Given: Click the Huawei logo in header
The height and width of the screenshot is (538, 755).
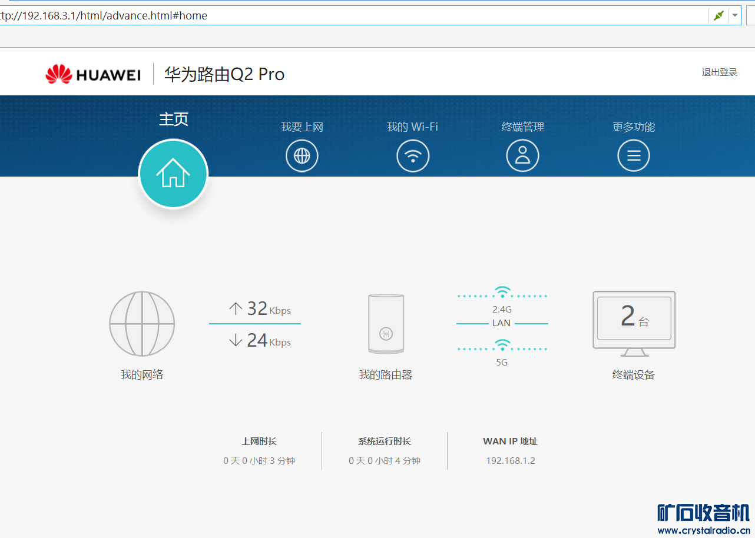Looking at the screenshot, I should (x=93, y=74).
